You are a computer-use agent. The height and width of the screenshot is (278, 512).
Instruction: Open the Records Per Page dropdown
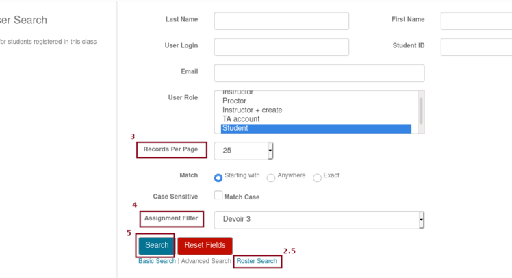coord(244,151)
